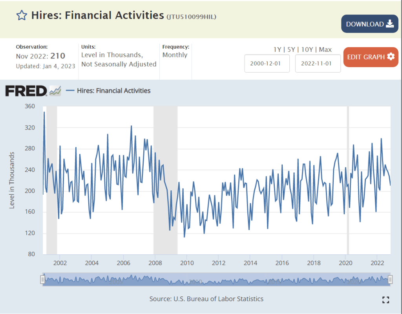Click the star icon to favorite this series

click(x=22, y=15)
